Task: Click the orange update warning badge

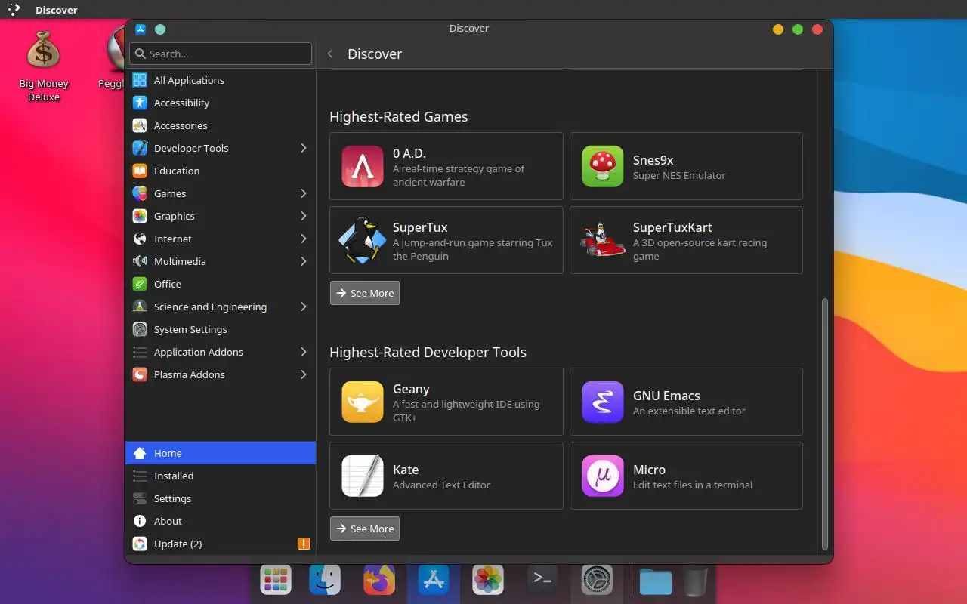Action: 303,544
